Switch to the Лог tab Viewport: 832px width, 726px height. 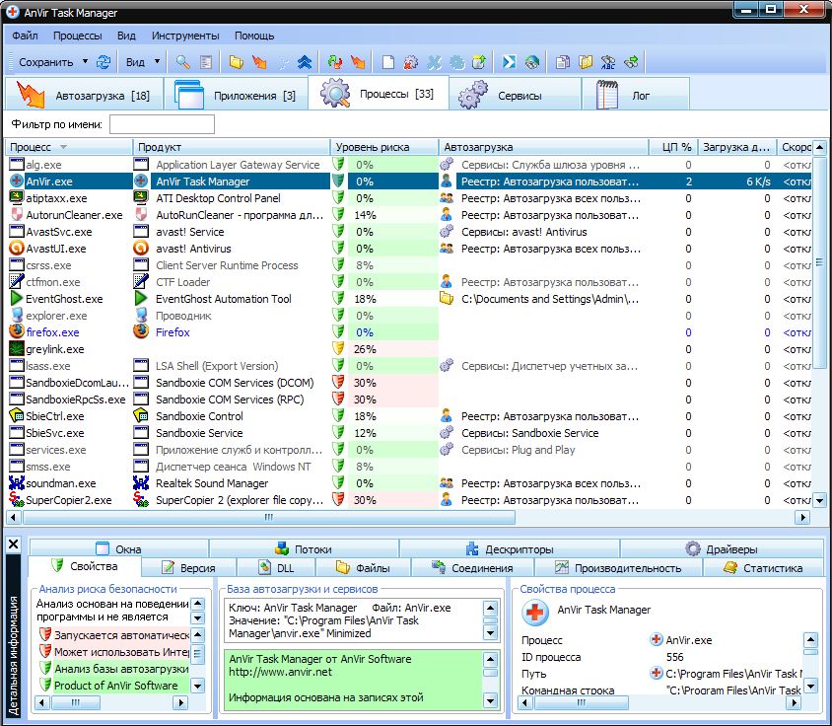(x=636, y=94)
